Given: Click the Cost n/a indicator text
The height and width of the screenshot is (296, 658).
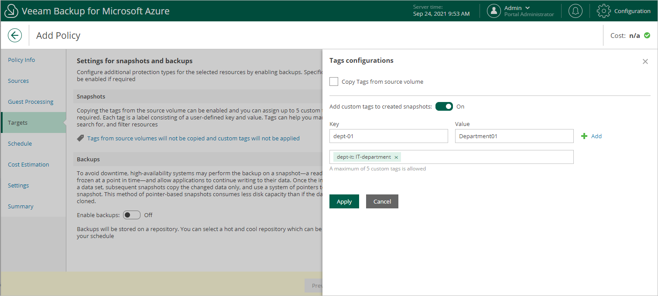Looking at the screenshot, I should [625, 35].
